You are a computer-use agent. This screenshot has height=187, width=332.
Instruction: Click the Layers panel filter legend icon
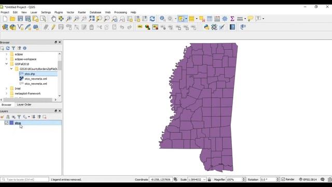coord(19,117)
